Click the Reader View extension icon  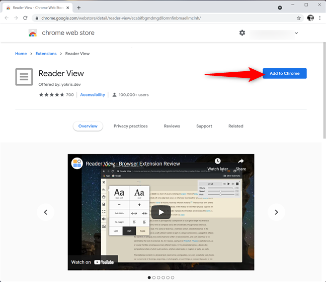tap(24, 77)
